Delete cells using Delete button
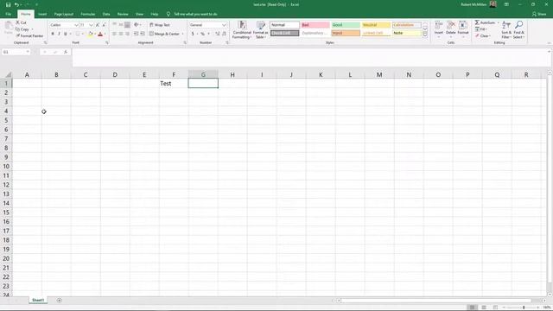The width and height of the screenshot is (553, 311). [451, 29]
